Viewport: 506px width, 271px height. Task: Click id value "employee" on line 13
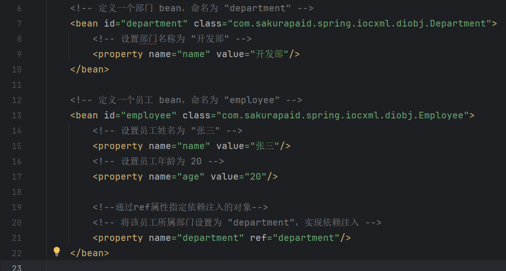(148, 115)
